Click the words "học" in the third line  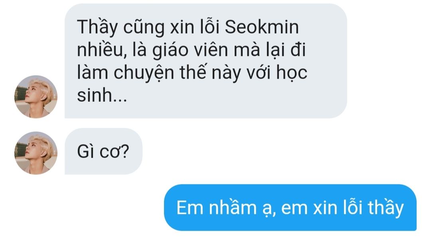tap(292, 73)
